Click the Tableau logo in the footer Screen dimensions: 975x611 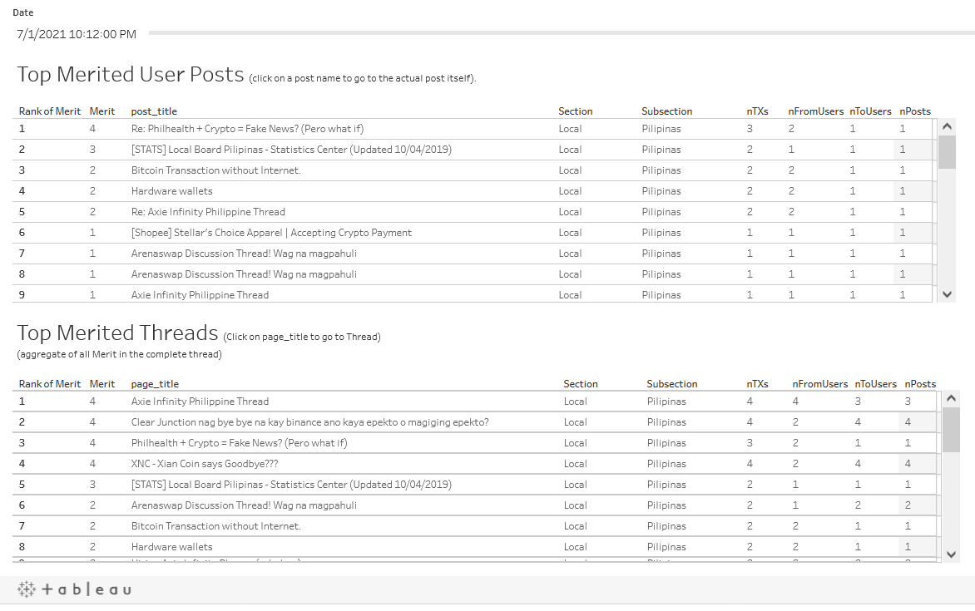(x=74, y=589)
